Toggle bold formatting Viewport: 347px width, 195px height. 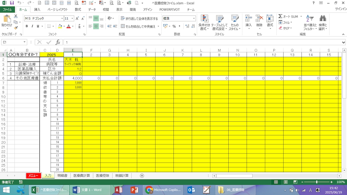point(27,26)
